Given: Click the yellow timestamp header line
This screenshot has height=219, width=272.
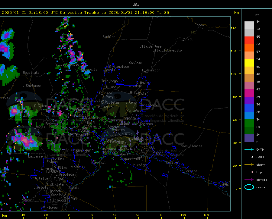Looking at the screenshot, I should point(85,13).
